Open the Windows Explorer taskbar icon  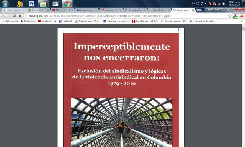43,4
